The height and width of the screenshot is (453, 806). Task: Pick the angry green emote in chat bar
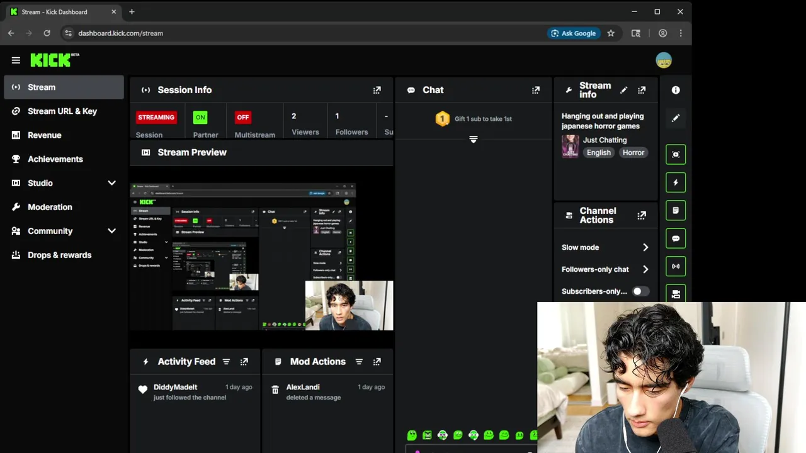(x=427, y=435)
